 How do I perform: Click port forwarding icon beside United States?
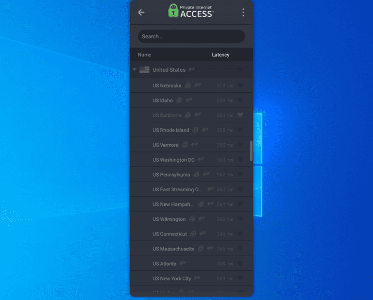191,69
